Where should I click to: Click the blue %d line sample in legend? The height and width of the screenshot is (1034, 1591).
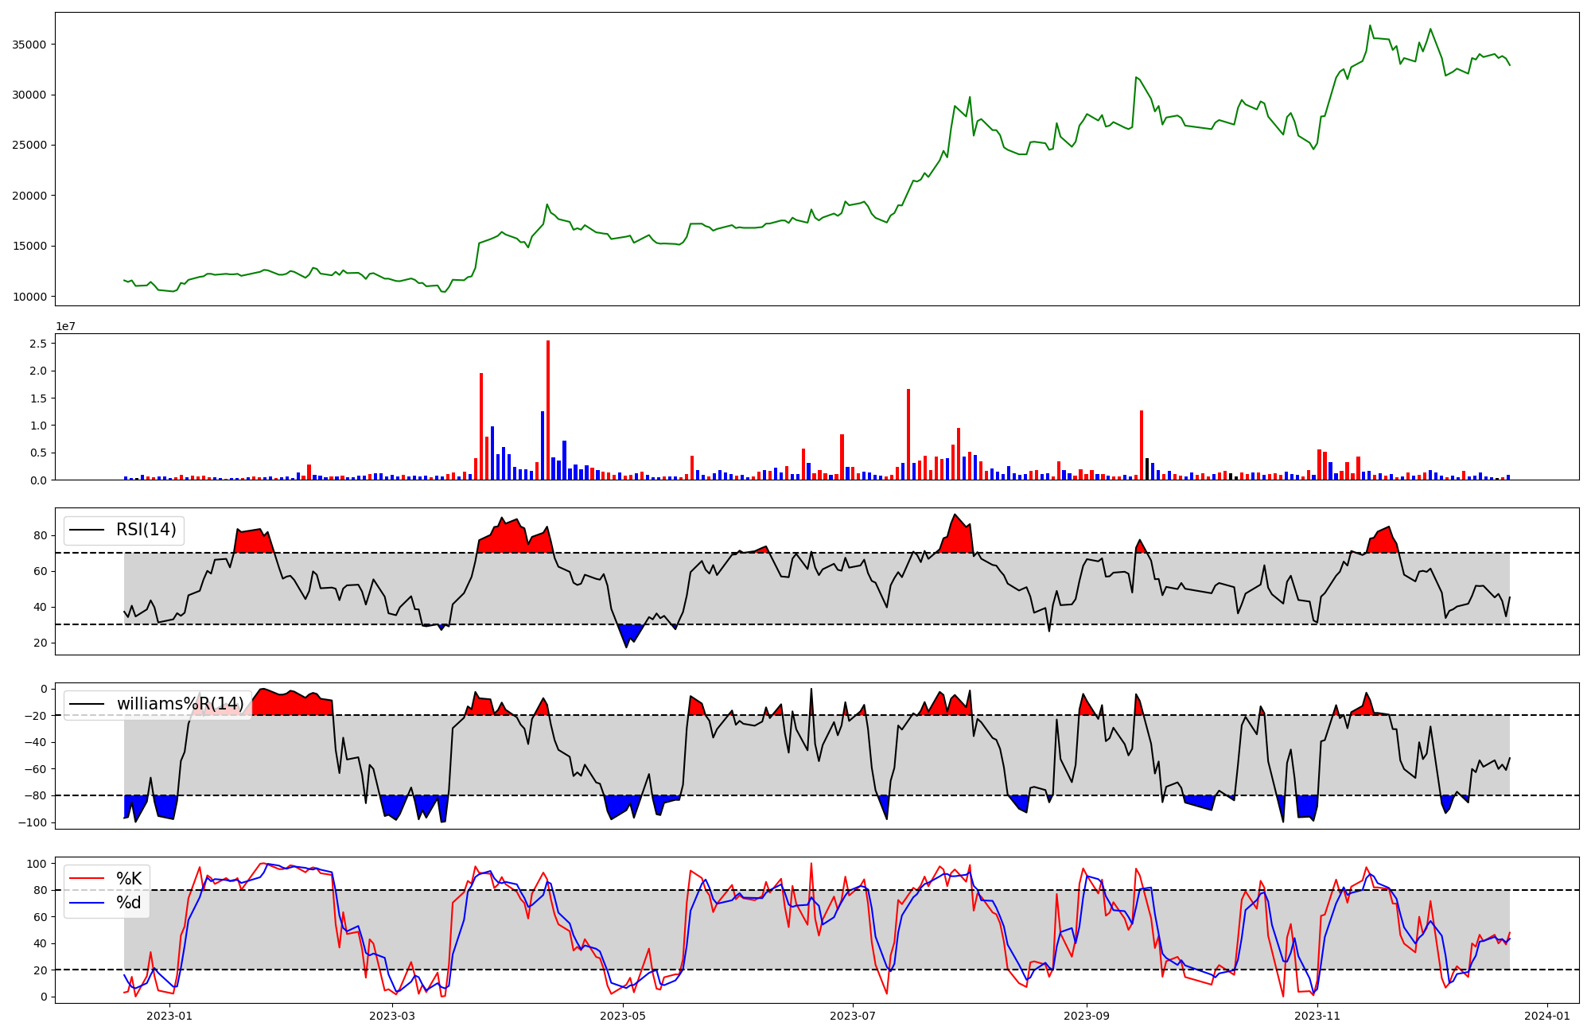click(87, 903)
